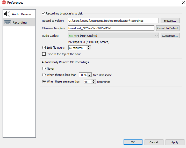Image resolution: width=186 pixels, height=148 pixels.
Task: Open the Audio Devices preferences page
Action: pyautogui.click(x=19, y=14)
